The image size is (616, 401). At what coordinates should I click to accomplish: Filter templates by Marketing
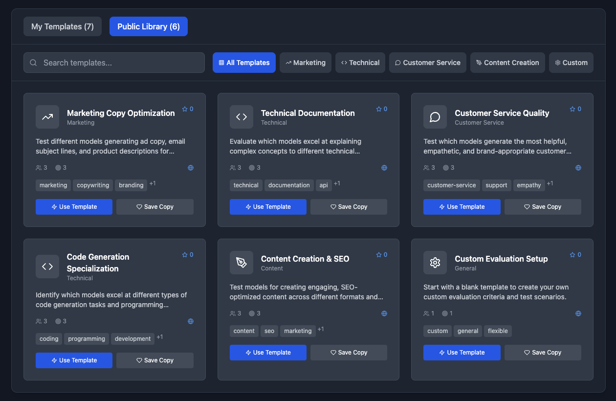(x=306, y=63)
